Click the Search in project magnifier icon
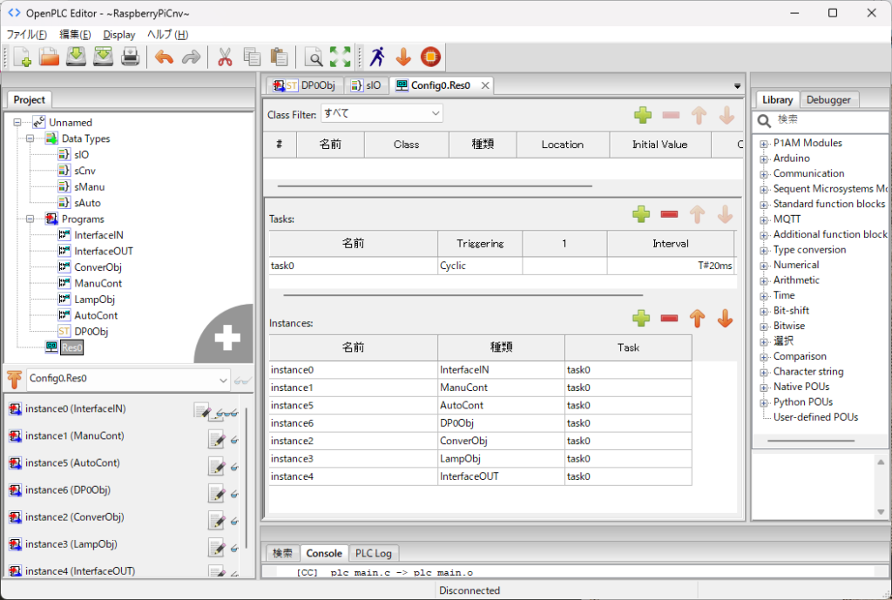The width and height of the screenshot is (892, 600). [x=313, y=57]
